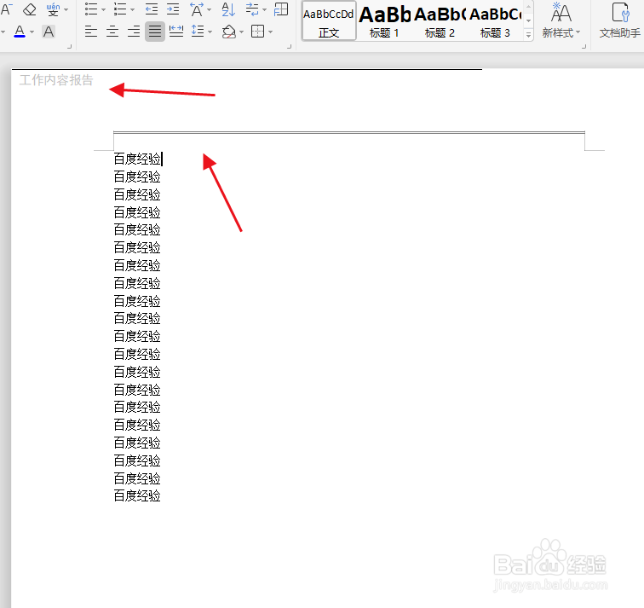Open line spacing options icon
Image resolution: width=644 pixels, height=608 pixels.
pos(198,32)
